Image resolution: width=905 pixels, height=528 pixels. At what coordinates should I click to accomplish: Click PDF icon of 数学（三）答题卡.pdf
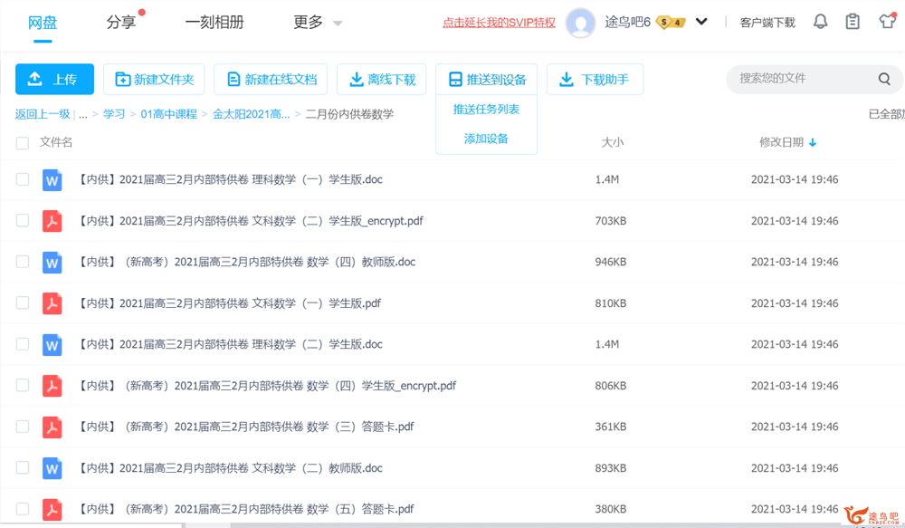[x=52, y=427]
